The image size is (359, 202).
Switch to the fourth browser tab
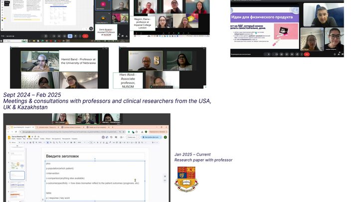click(98, 127)
